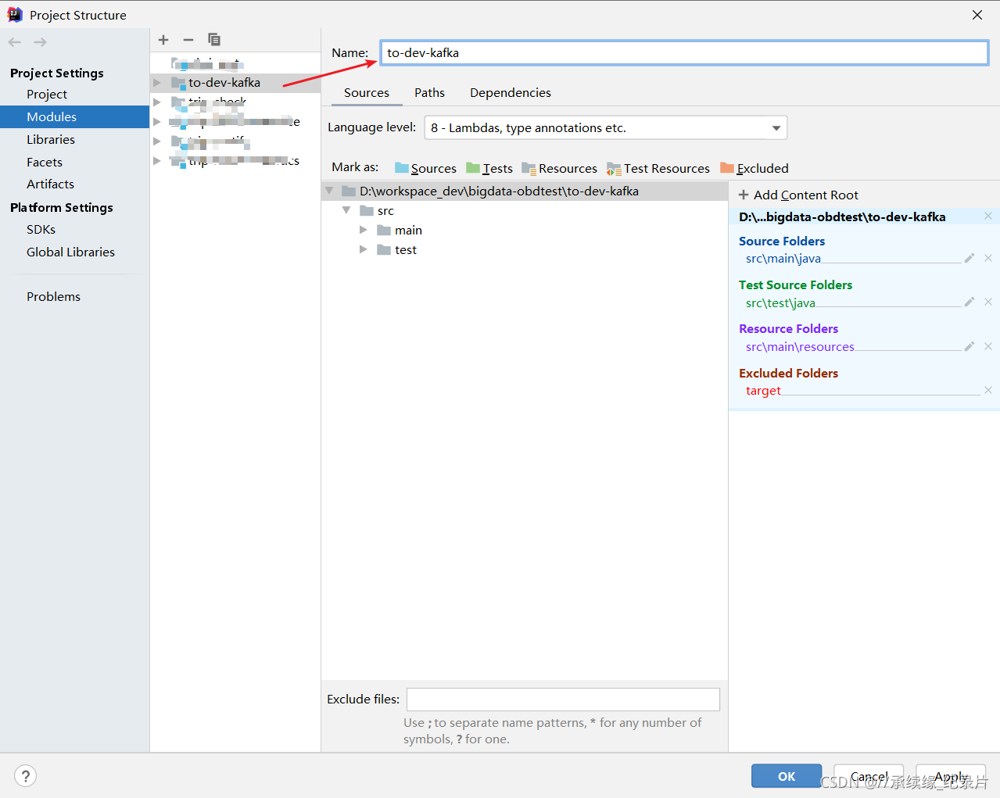Open Global Libraries settings

point(70,252)
